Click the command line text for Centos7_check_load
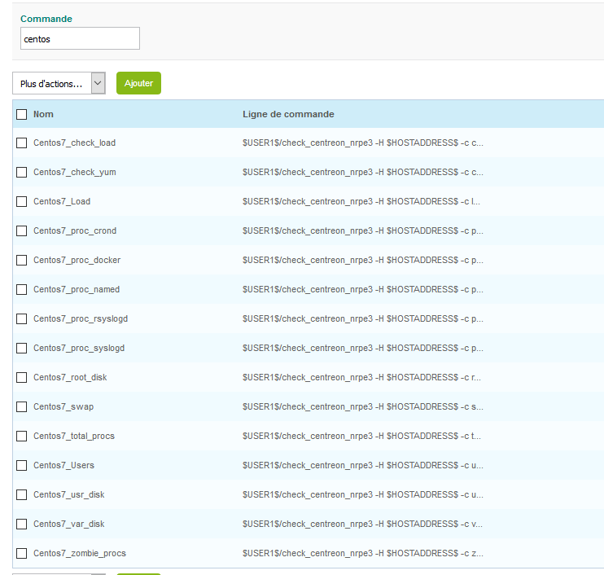Screen dimensions: 604x575 pos(362,143)
